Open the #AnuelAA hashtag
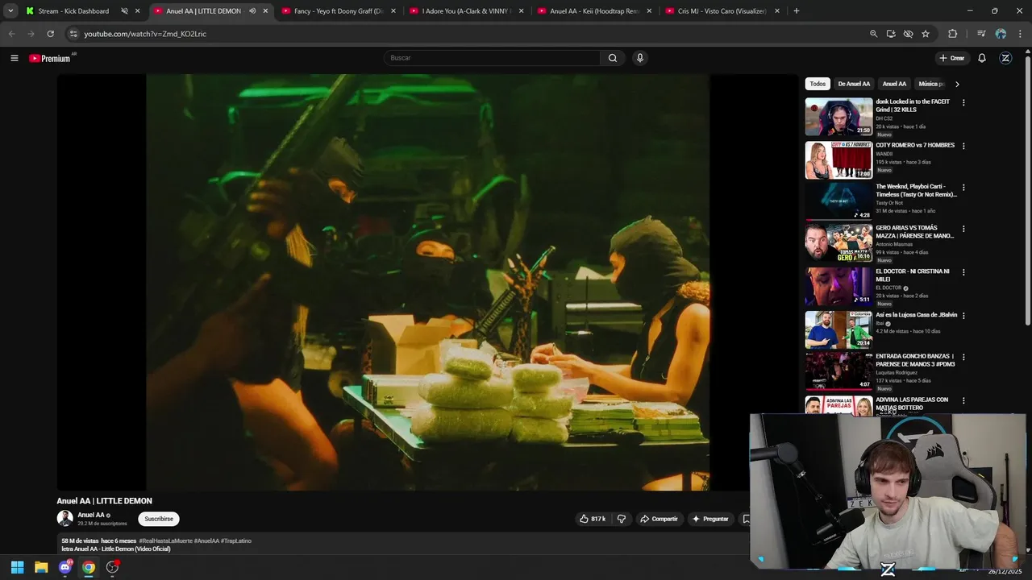1032x580 pixels. point(206,541)
